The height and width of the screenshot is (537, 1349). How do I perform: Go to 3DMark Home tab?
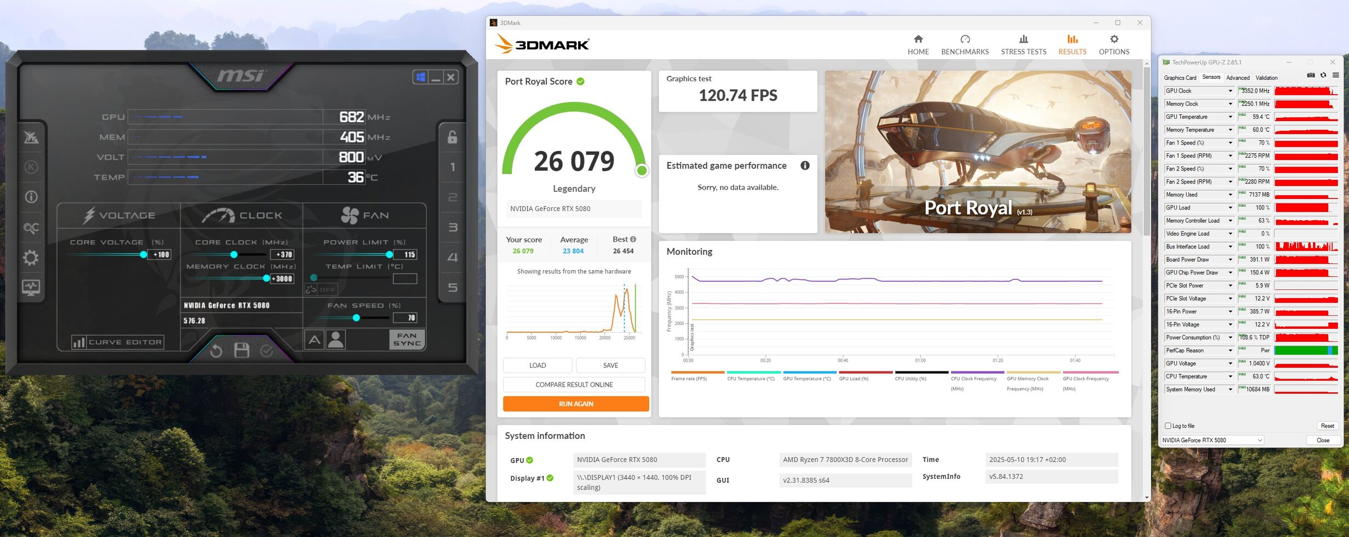[918, 45]
